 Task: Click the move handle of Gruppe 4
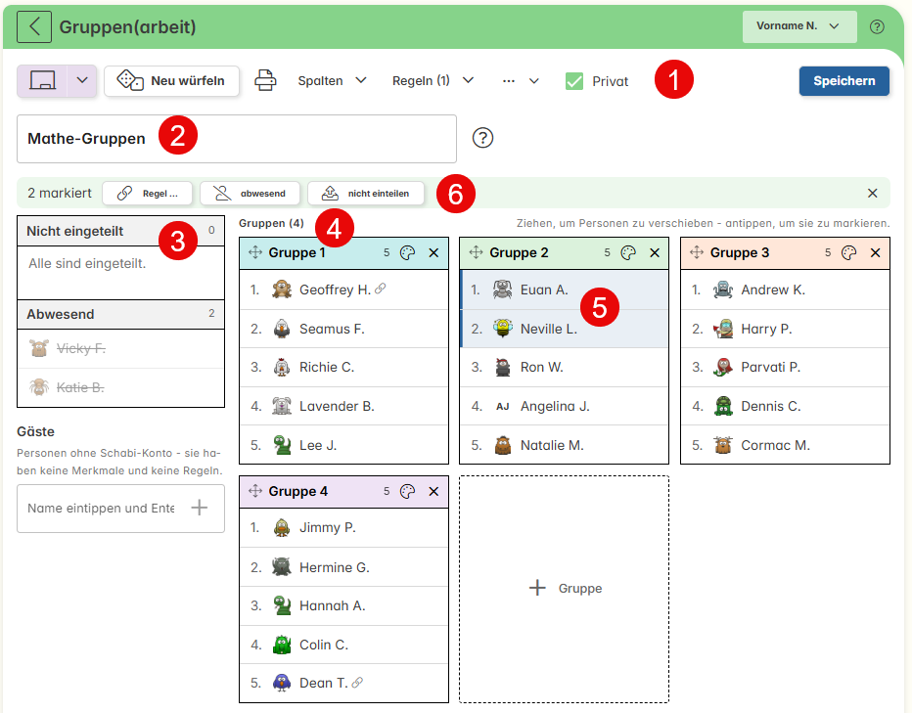pos(255,491)
